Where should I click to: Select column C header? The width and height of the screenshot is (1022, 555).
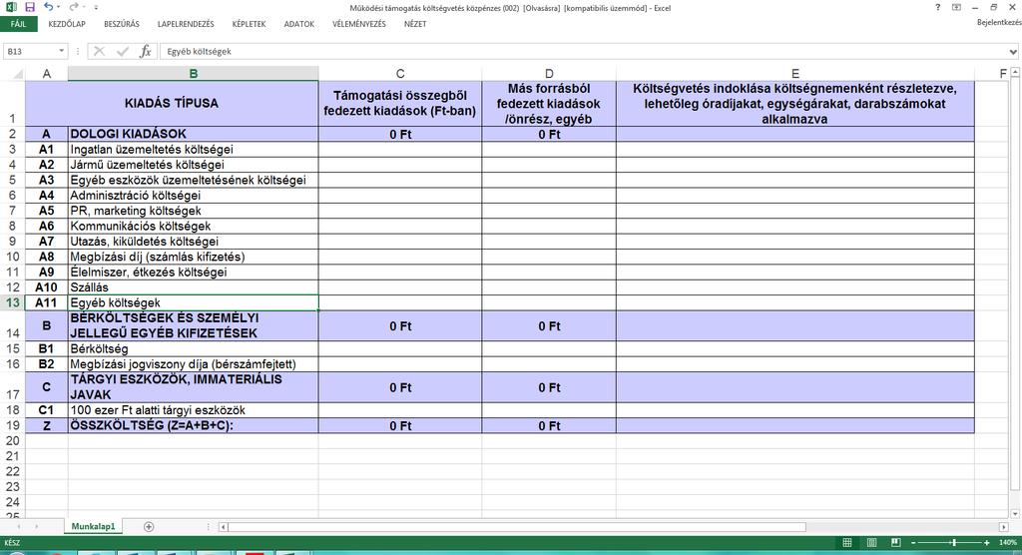tap(400, 74)
